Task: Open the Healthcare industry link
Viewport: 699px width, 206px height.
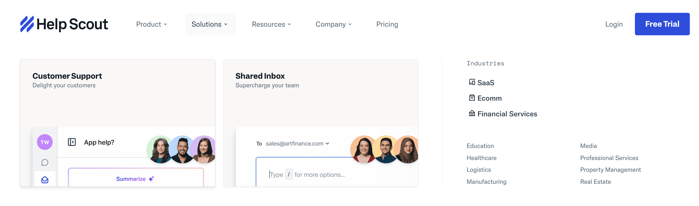Action: pos(481,158)
